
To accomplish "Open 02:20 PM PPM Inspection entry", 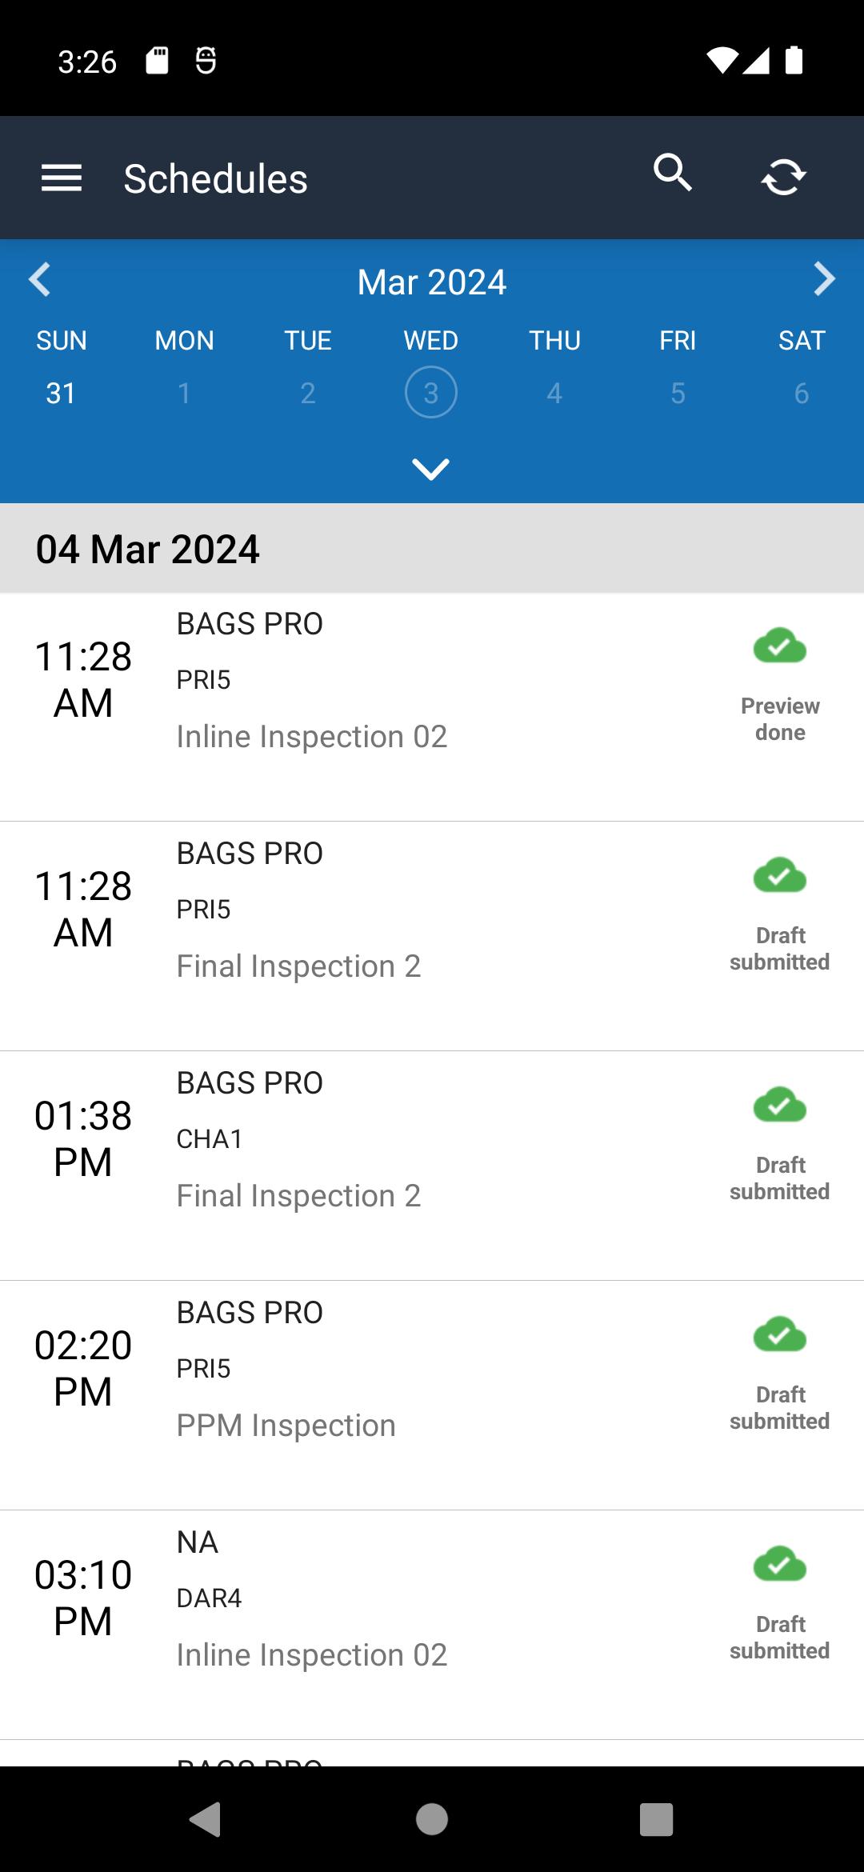I will 432,1395.
